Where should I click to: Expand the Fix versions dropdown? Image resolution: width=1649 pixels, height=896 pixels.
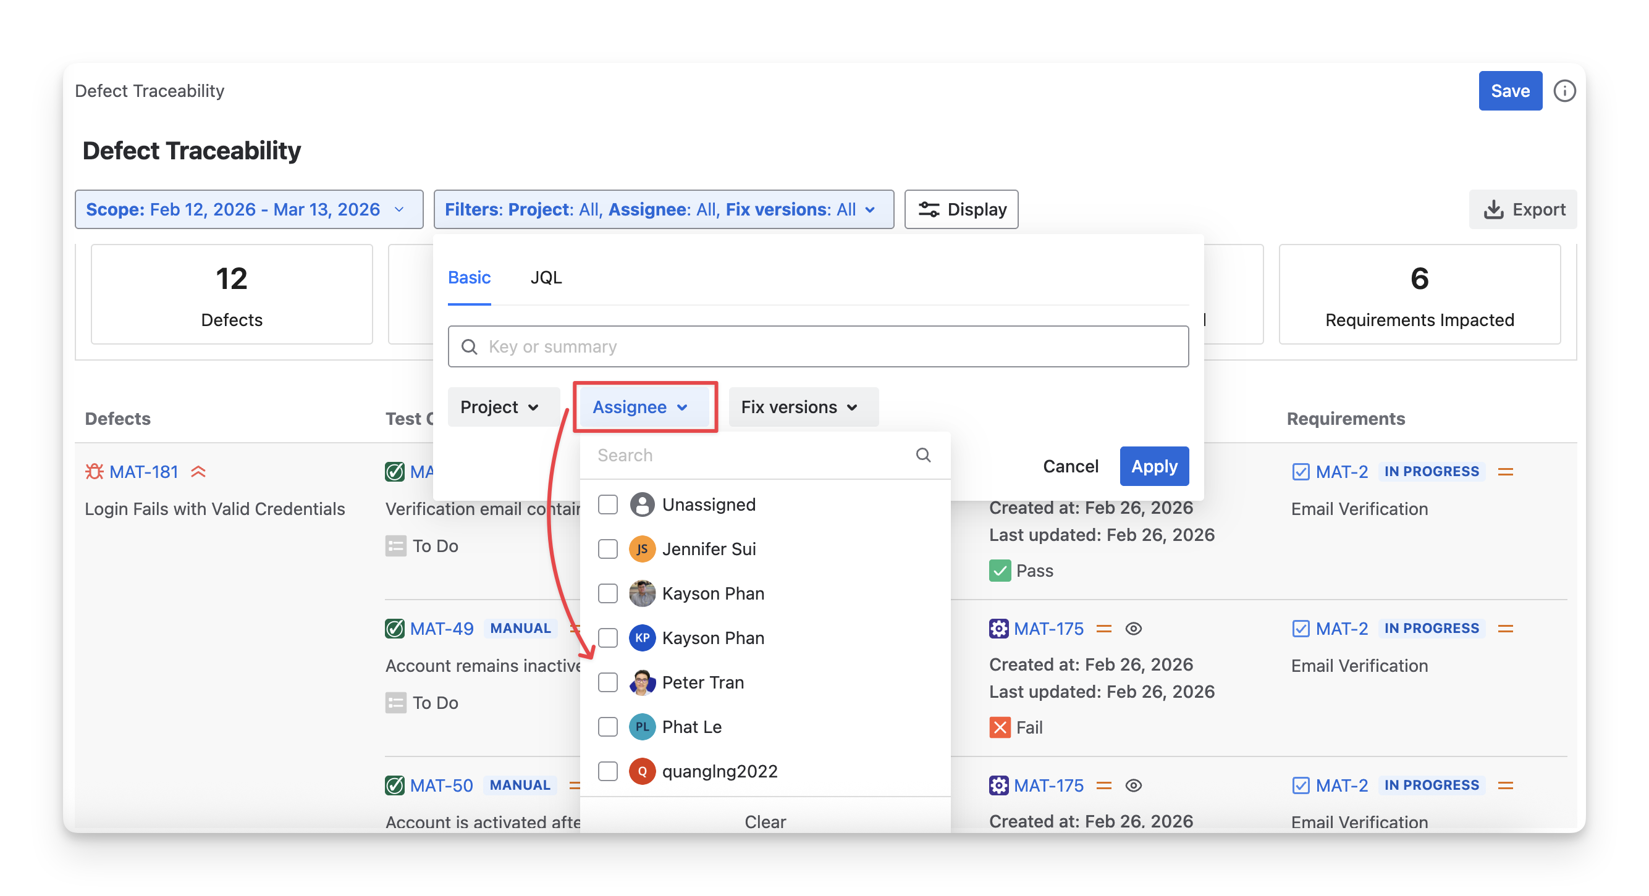803,407
